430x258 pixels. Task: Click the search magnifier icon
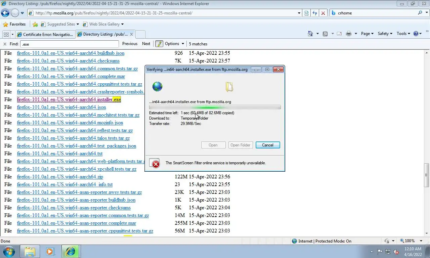420,13
